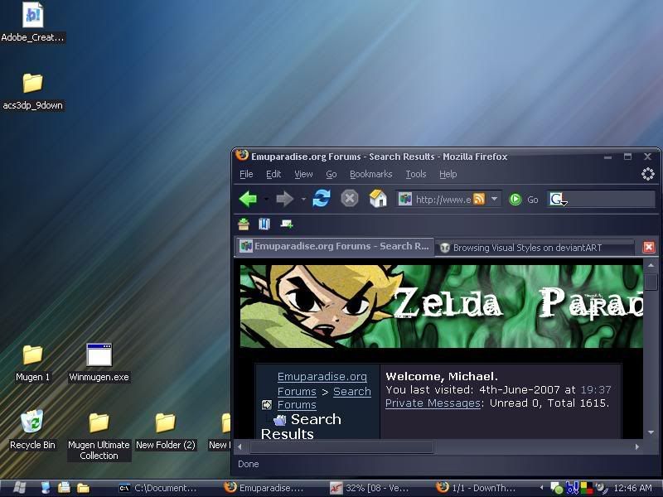Image resolution: width=663 pixels, height=497 pixels.
Task: Open the Forward button history dropdown arrow
Action: pyautogui.click(x=303, y=199)
